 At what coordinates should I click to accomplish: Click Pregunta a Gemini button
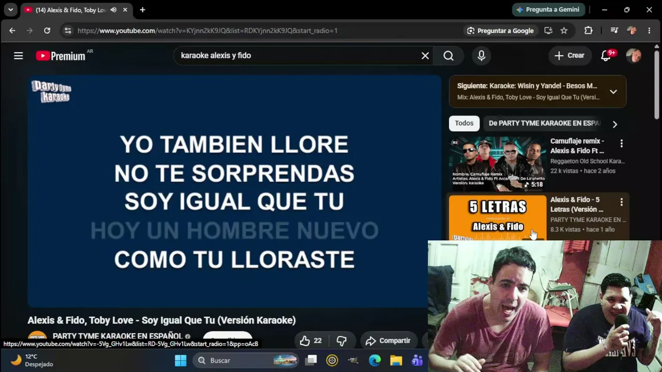[549, 10]
